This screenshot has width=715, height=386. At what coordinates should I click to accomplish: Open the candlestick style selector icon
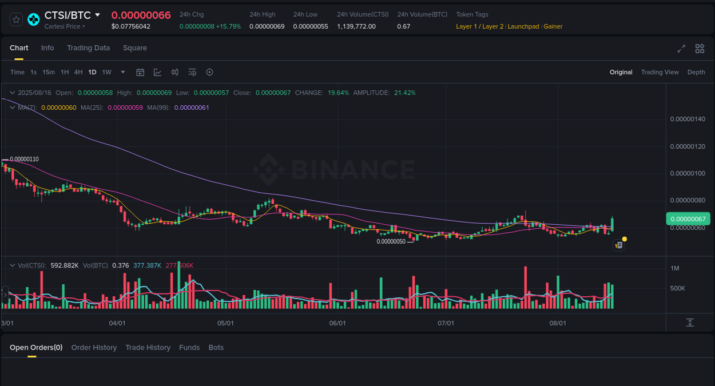point(175,72)
